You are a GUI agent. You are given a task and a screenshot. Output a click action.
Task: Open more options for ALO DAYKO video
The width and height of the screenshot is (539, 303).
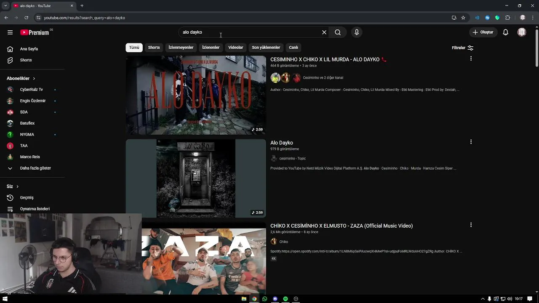coord(471,59)
